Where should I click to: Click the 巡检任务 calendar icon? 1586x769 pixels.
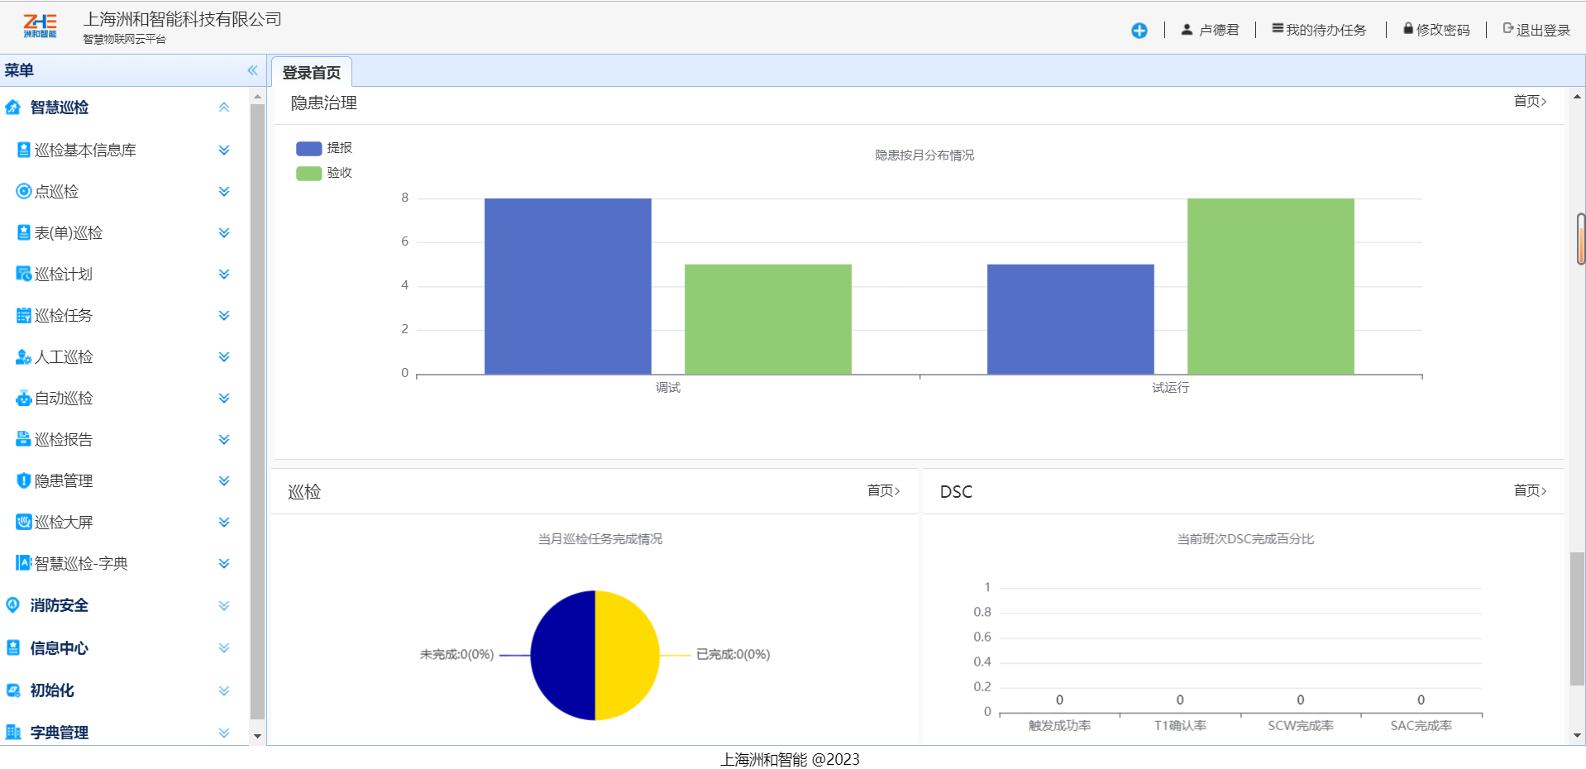pyautogui.click(x=24, y=315)
